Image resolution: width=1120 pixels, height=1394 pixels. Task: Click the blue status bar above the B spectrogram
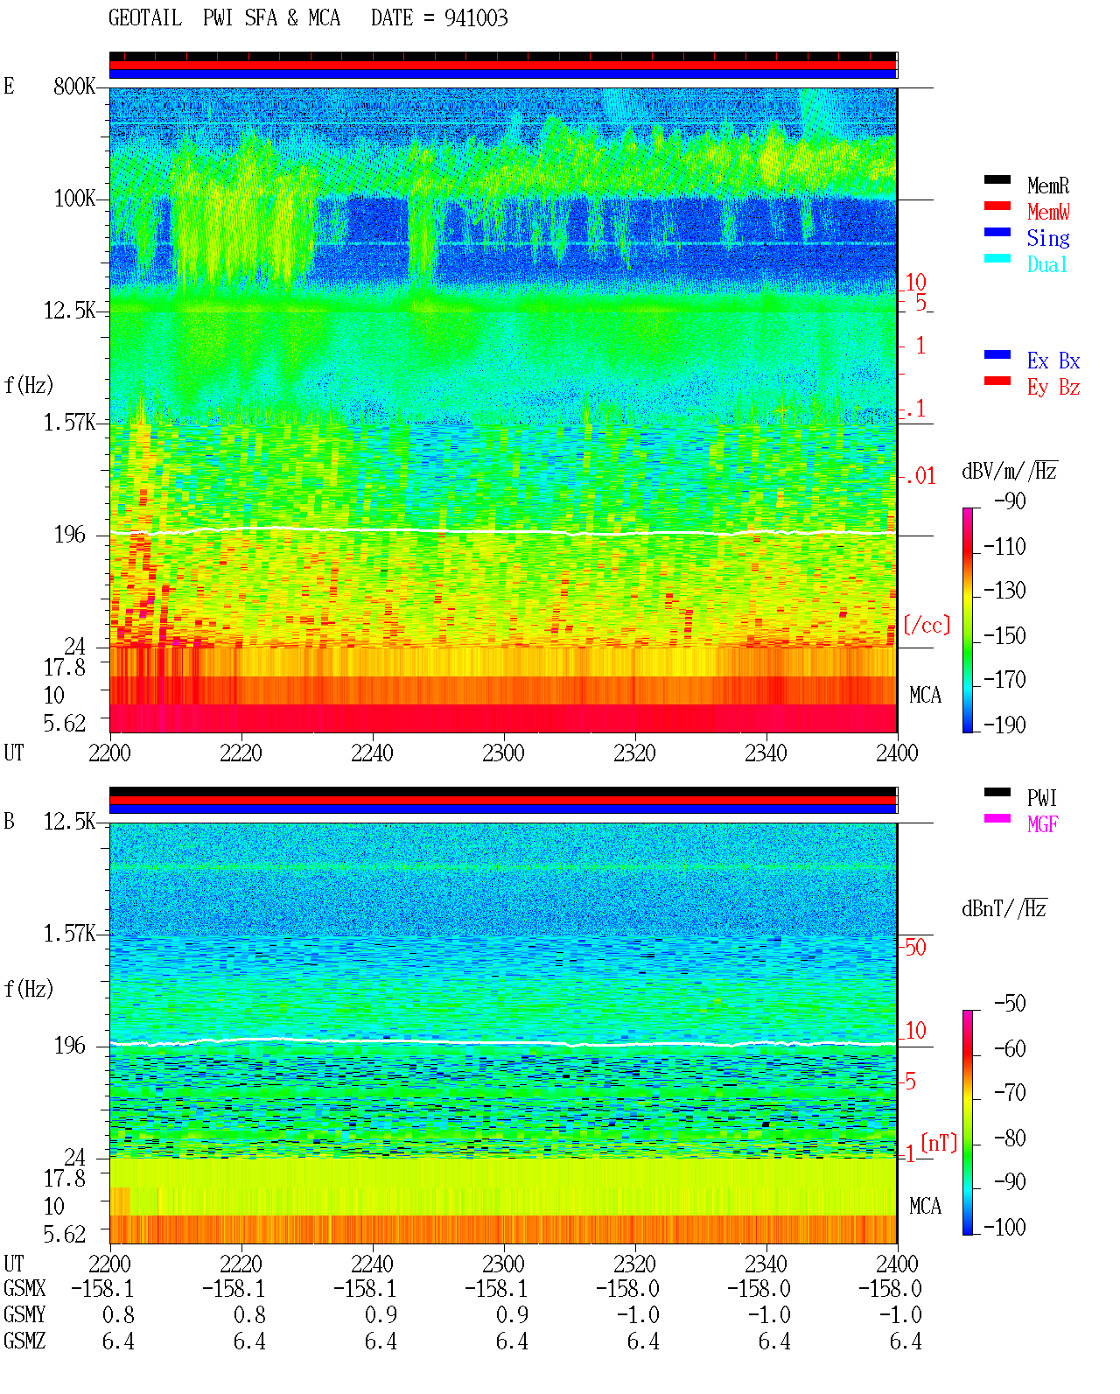point(503,809)
